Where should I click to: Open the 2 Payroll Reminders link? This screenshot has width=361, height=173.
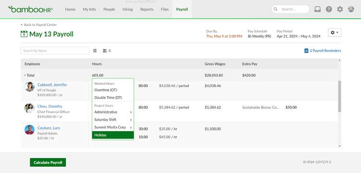(325, 50)
